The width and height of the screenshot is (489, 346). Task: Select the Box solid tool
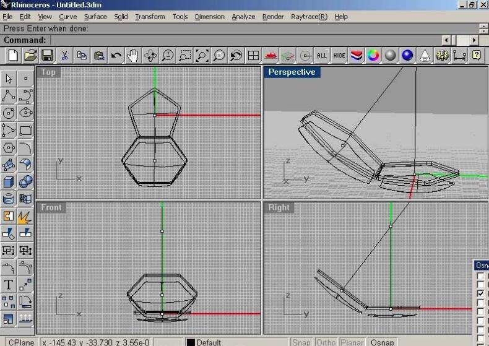pyautogui.click(x=9, y=182)
